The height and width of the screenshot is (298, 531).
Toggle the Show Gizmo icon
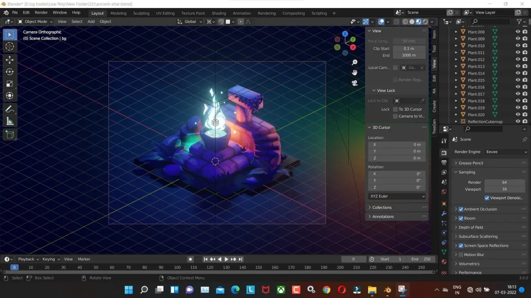pyautogui.click(x=366, y=22)
